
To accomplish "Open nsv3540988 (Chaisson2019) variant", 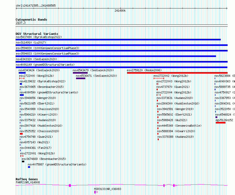I will pyautogui.click(x=39, y=109).
